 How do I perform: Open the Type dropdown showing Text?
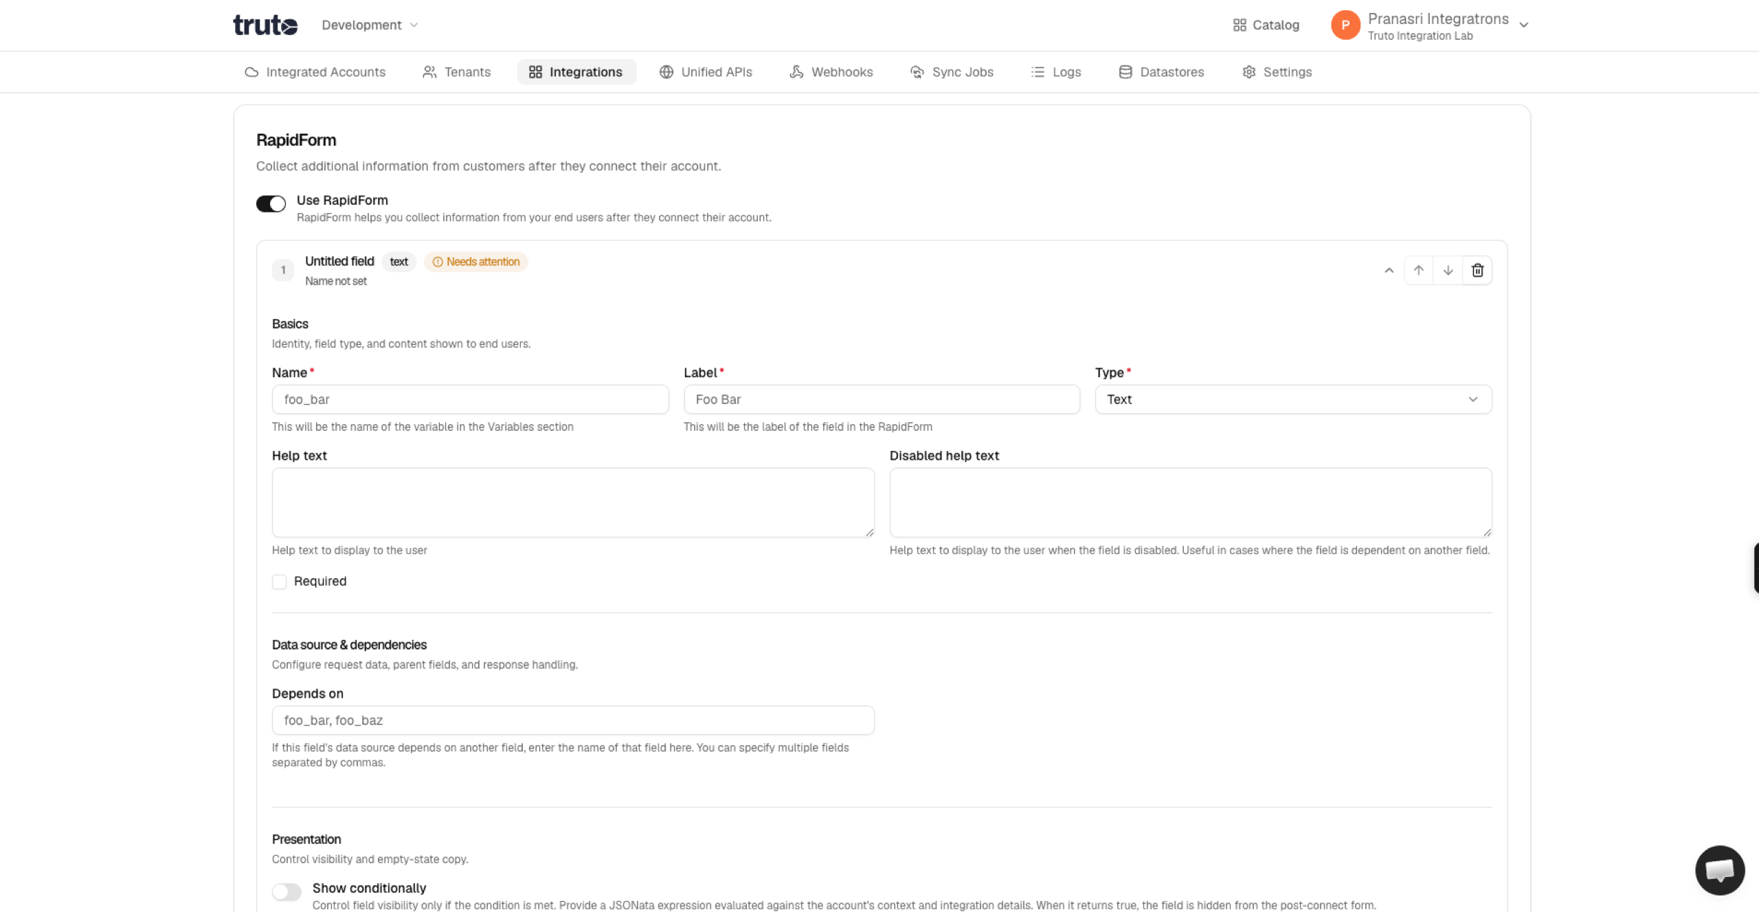pyautogui.click(x=1293, y=399)
